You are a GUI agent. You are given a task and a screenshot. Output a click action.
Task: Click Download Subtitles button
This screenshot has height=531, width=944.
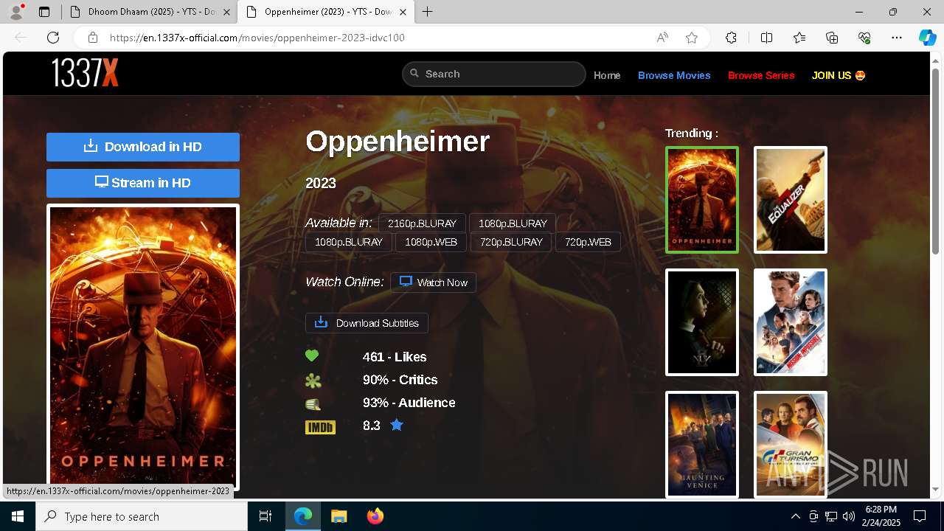tap(367, 323)
